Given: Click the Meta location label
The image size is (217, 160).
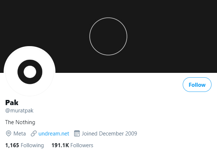Looking at the screenshot, I should [20, 134].
